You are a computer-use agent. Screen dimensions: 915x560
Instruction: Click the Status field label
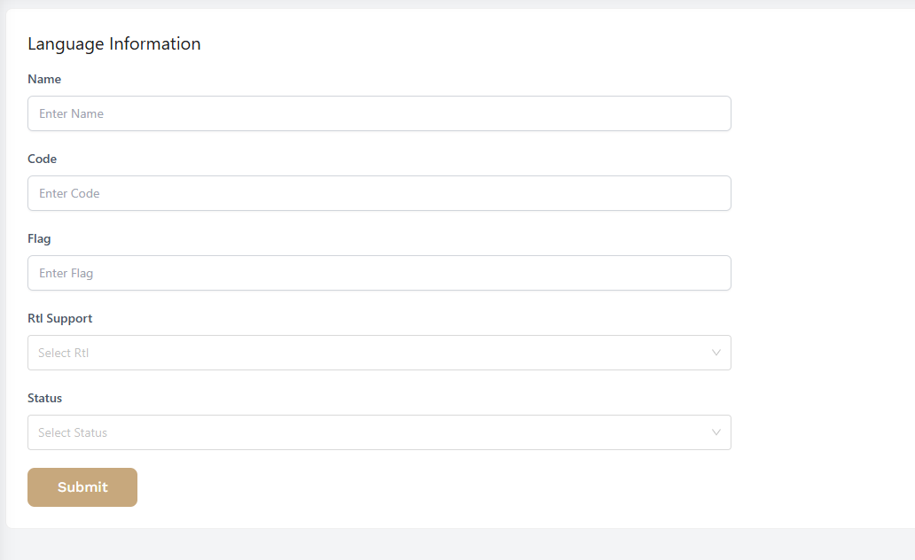click(45, 398)
